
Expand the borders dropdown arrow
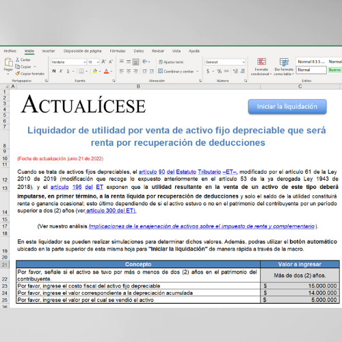tap(86, 71)
